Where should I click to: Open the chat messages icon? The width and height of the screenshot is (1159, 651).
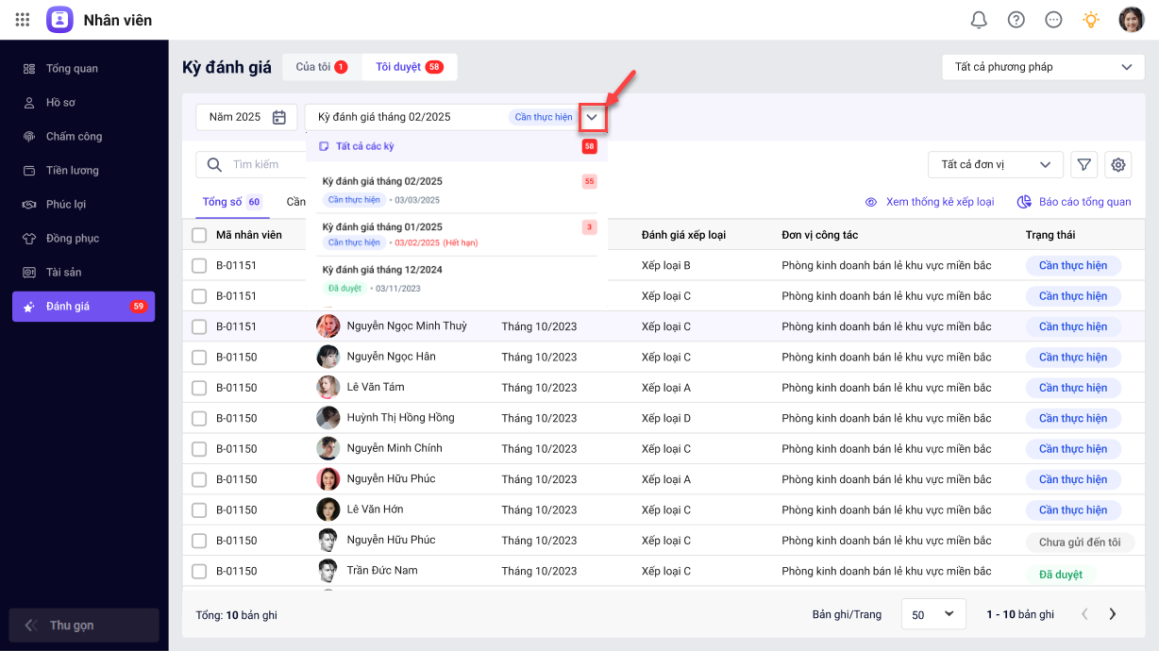click(x=1053, y=20)
